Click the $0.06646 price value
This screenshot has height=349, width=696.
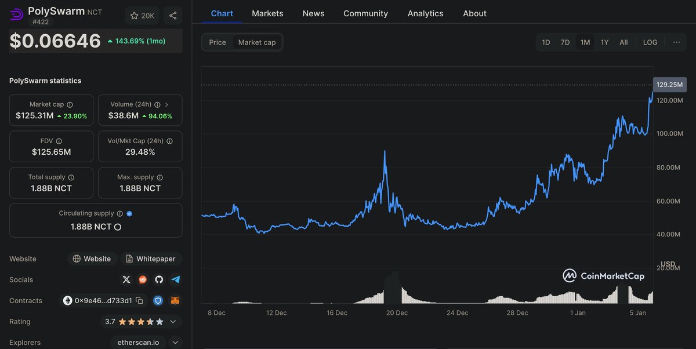click(x=55, y=41)
